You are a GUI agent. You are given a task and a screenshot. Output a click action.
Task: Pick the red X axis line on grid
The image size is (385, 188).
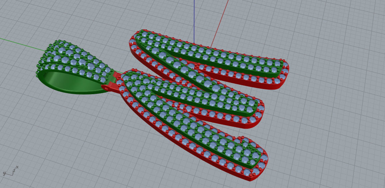pyautogui.click(x=220, y=23)
